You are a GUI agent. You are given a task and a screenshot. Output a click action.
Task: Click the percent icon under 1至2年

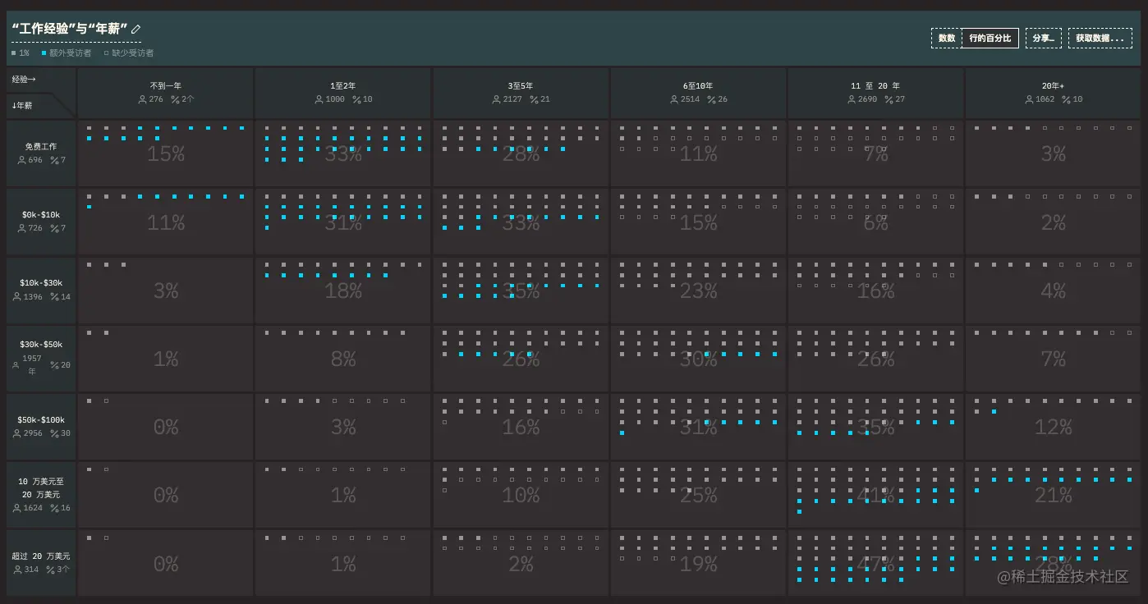356,99
